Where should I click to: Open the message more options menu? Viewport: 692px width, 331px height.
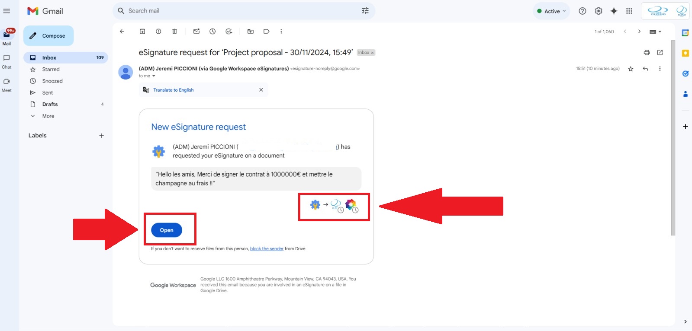660,69
